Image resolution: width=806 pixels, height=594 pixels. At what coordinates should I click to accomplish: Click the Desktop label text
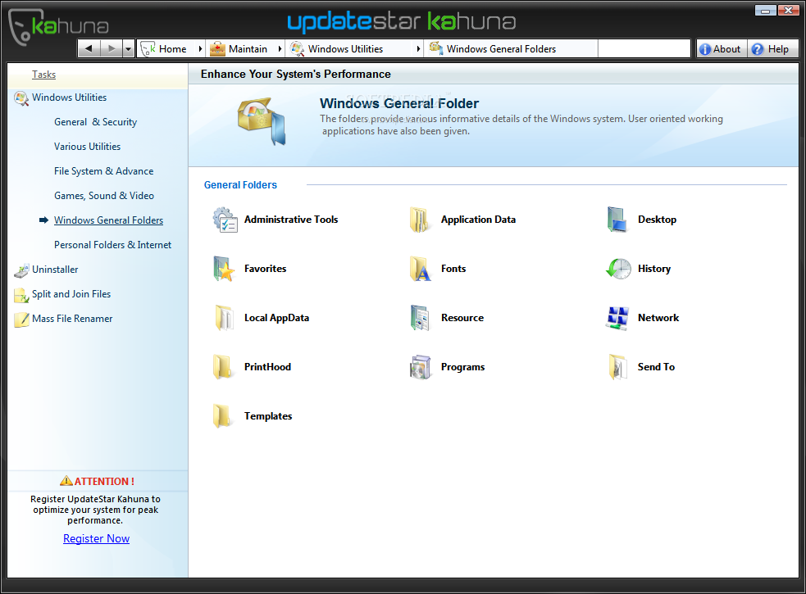click(x=657, y=220)
